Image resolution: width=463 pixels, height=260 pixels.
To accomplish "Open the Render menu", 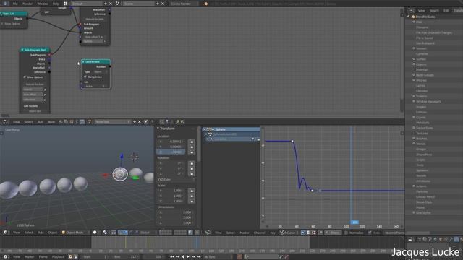I will pos(27,4).
